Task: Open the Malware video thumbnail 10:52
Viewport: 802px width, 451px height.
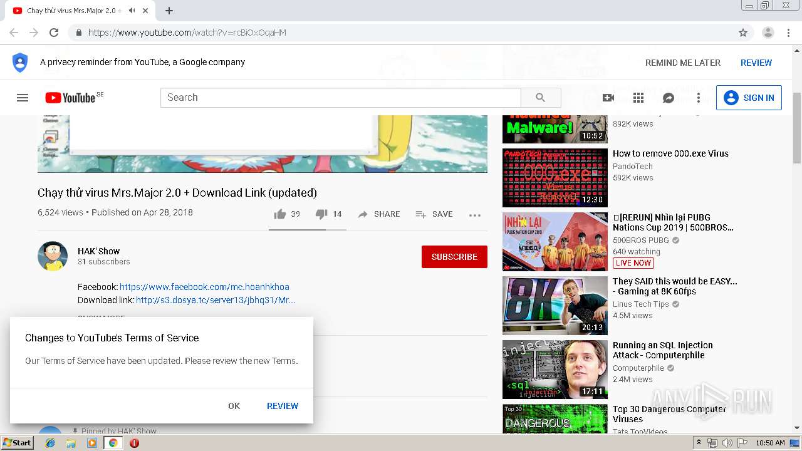Action: pyautogui.click(x=555, y=129)
